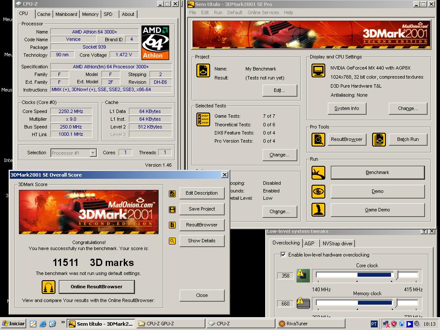Open the File menu in 3DMark2001
Viewport: 440px width, 330px height.
[192, 12]
